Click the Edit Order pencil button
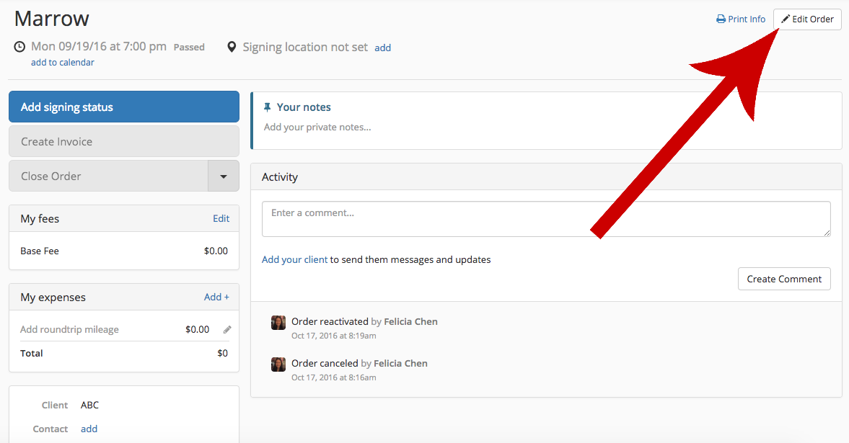This screenshot has height=443, width=849. (806, 19)
